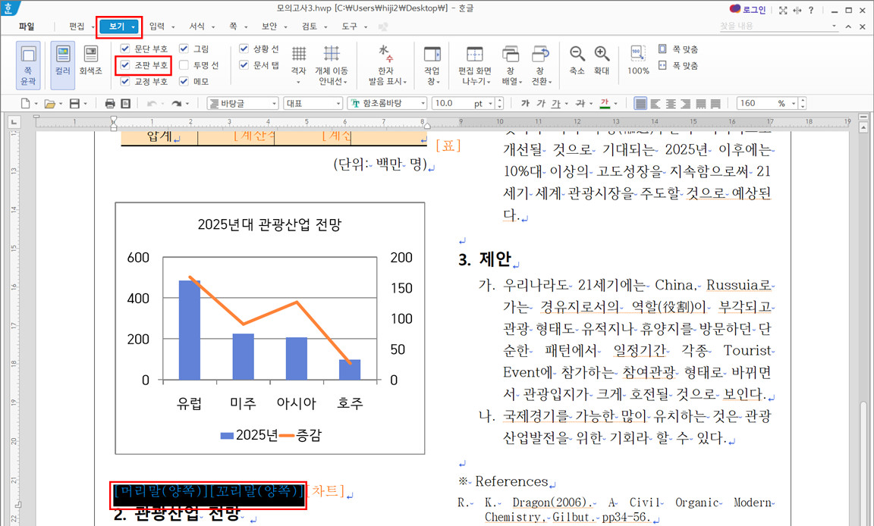This screenshot has height=526, width=874.
Task: Switch to 회색조 grayscale view
Action: pos(90,60)
